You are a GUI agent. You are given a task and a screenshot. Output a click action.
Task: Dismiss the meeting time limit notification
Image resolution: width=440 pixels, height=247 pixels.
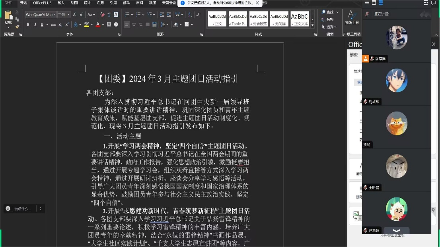[257, 3]
